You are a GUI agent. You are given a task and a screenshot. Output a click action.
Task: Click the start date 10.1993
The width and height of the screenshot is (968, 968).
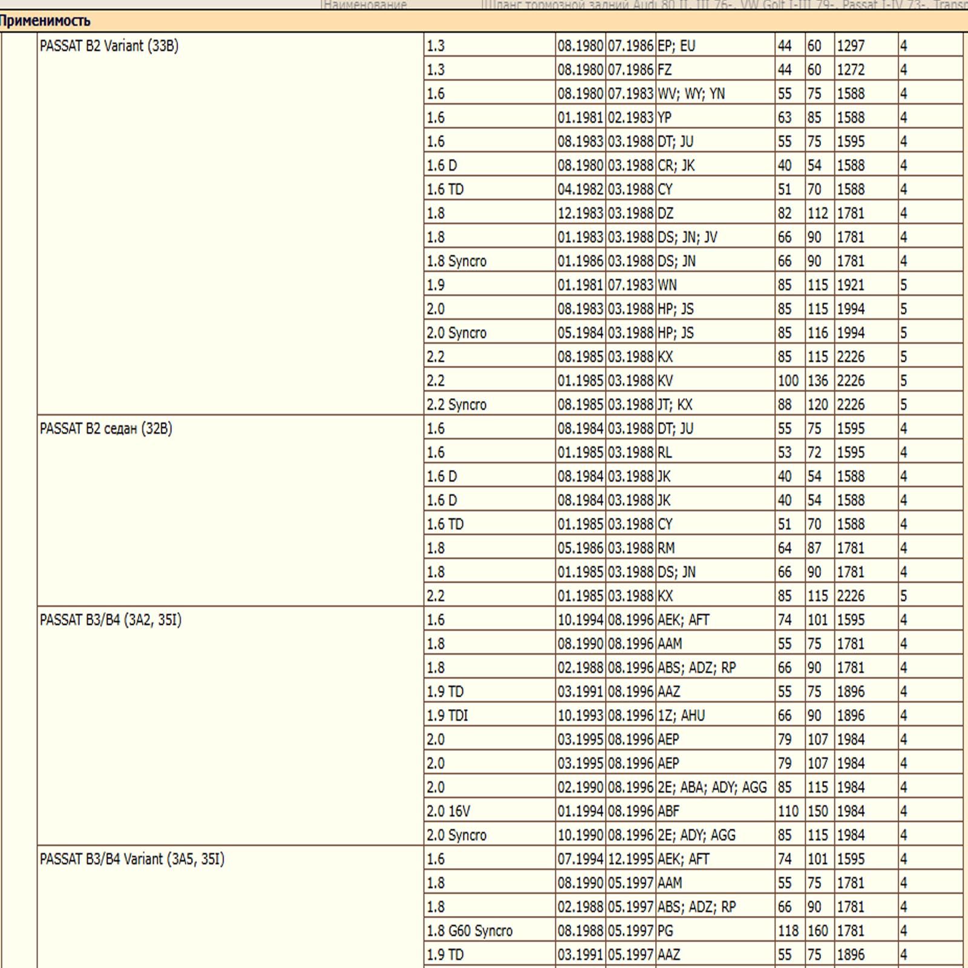coord(581,716)
